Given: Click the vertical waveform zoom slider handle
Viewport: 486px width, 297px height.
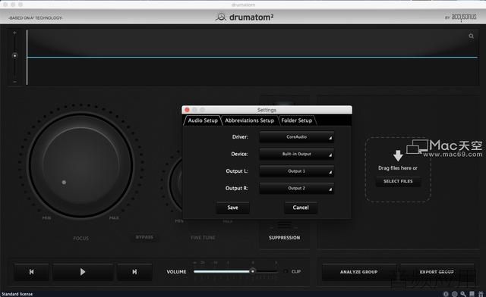Looking at the screenshot, I should pos(14,56).
